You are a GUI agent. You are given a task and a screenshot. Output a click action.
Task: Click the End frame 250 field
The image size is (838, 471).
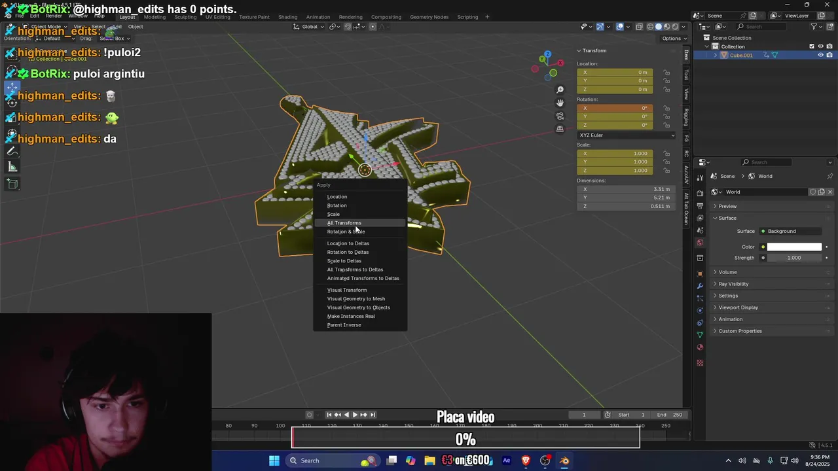[x=669, y=415]
